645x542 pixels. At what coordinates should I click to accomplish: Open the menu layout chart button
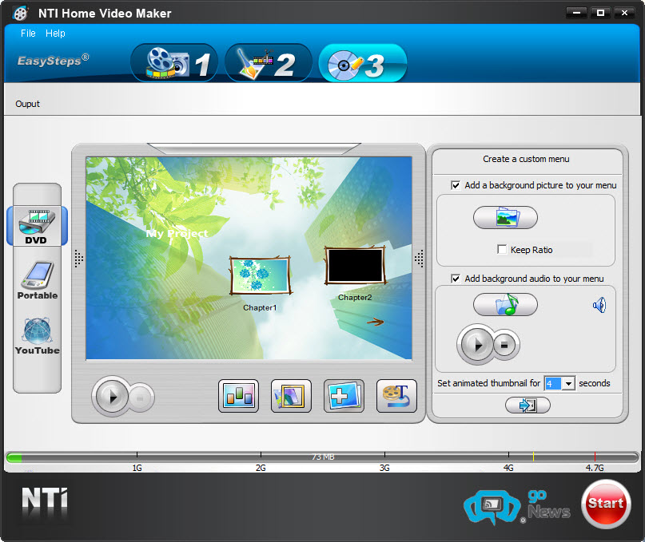(238, 396)
